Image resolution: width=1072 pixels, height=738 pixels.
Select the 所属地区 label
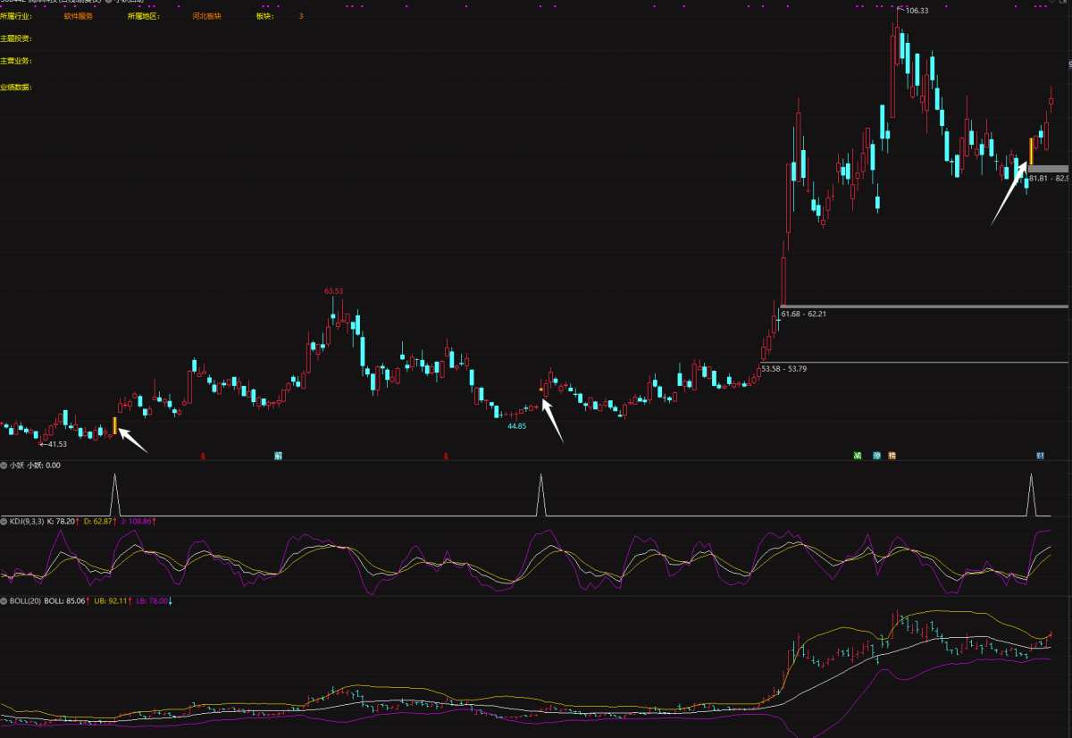143,16
